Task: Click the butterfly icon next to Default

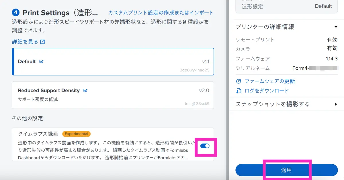Action: pyautogui.click(x=41, y=61)
